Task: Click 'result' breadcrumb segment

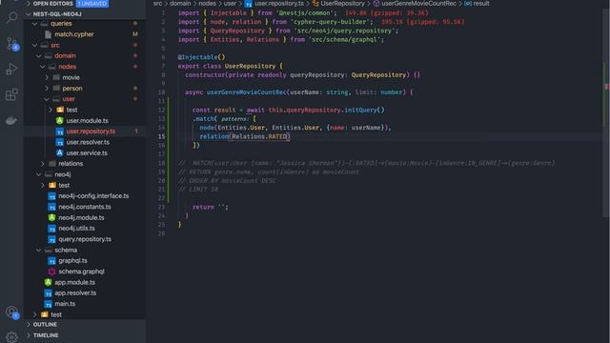Action: pyautogui.click(x=481, y=4)
